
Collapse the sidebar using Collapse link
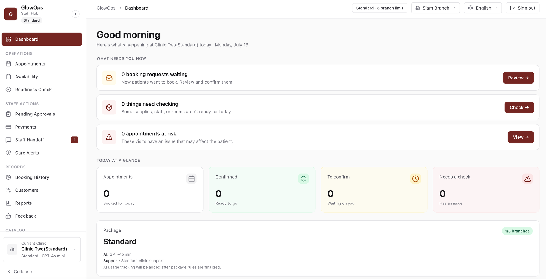(20, 272)
